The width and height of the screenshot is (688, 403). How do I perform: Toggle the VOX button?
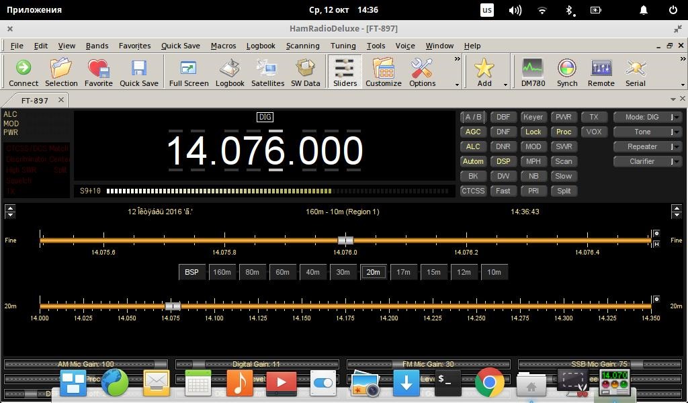(594, 132)
